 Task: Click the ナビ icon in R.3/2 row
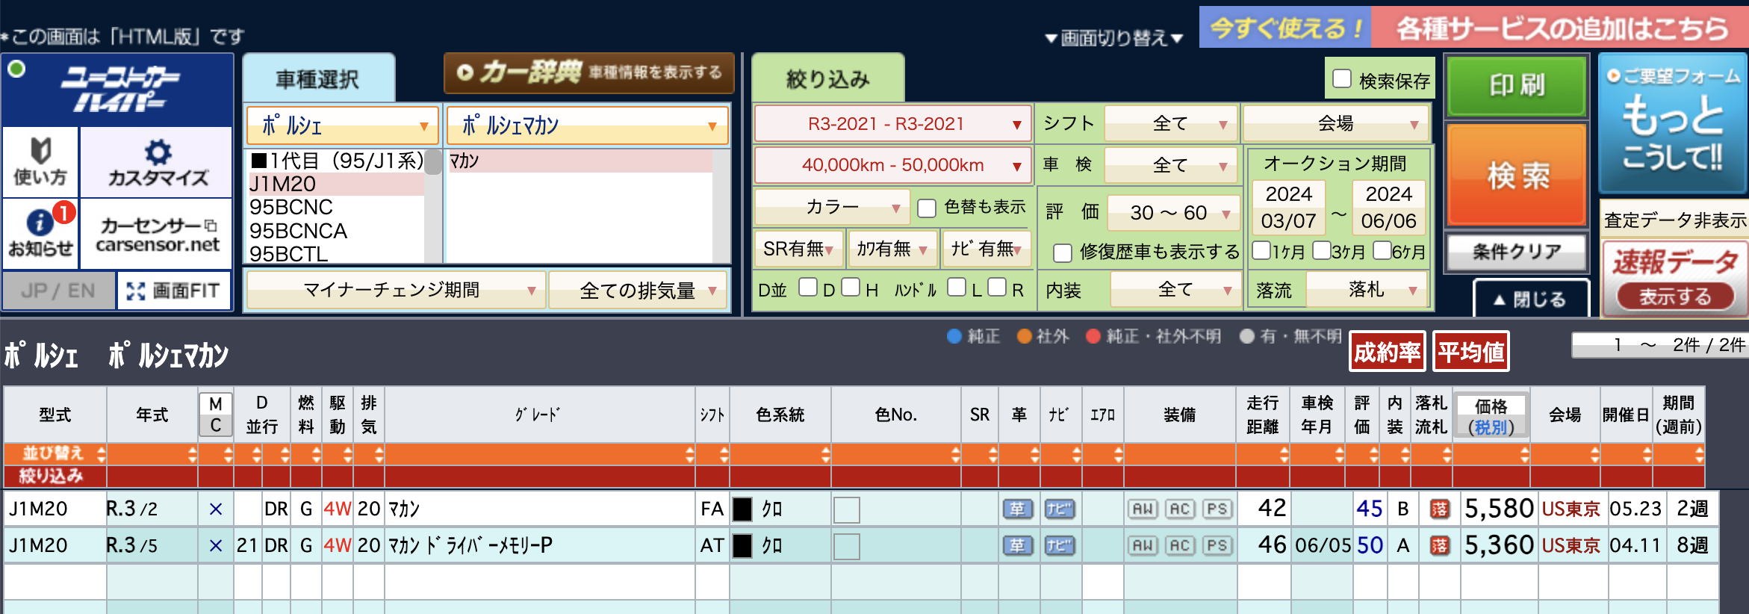coord(1059,509)
